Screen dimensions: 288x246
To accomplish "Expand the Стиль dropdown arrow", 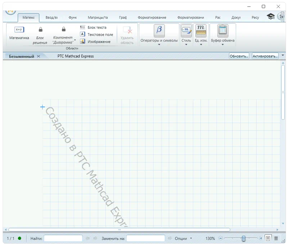I will click(x=186, y=45).
